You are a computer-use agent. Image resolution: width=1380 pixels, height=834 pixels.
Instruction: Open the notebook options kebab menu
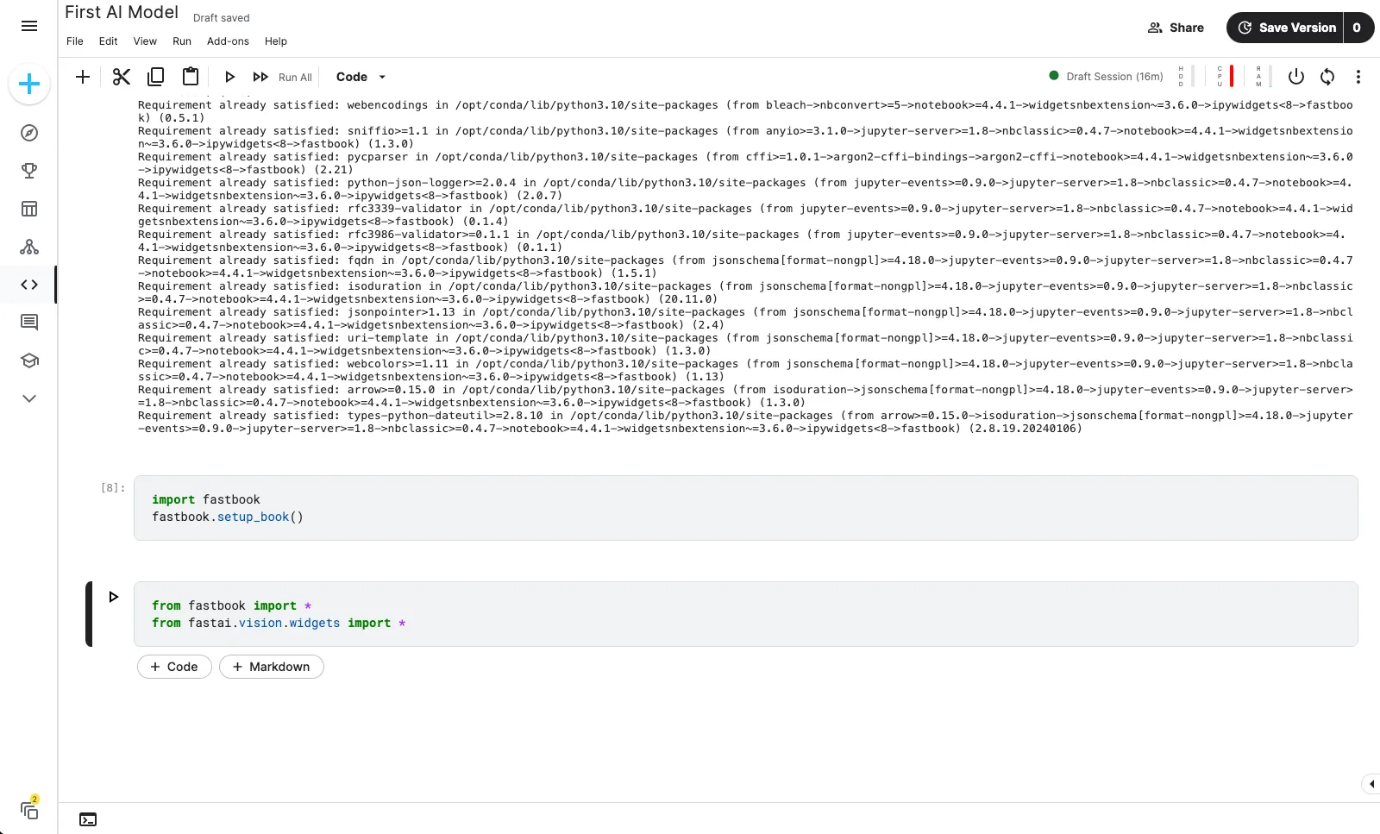pos(1358,77)
